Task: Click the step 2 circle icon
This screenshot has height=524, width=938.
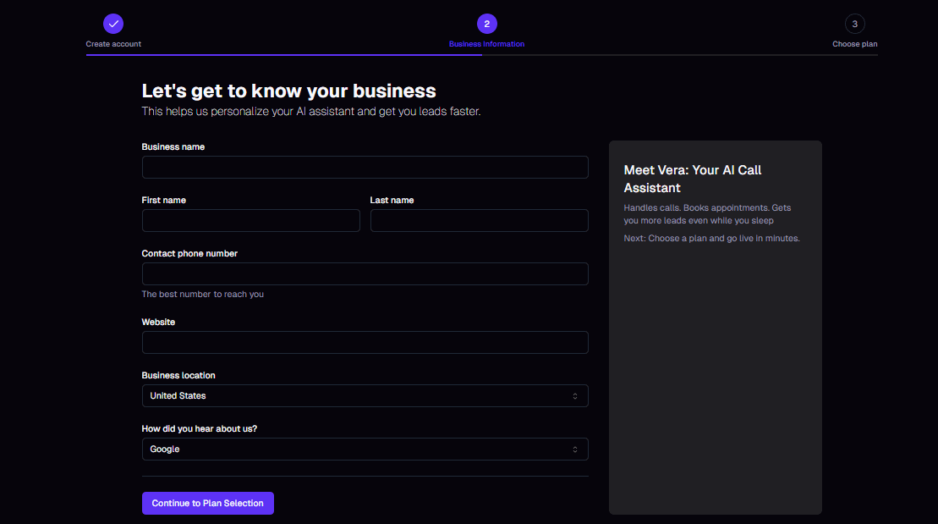Action: click(x=486, y=24)
